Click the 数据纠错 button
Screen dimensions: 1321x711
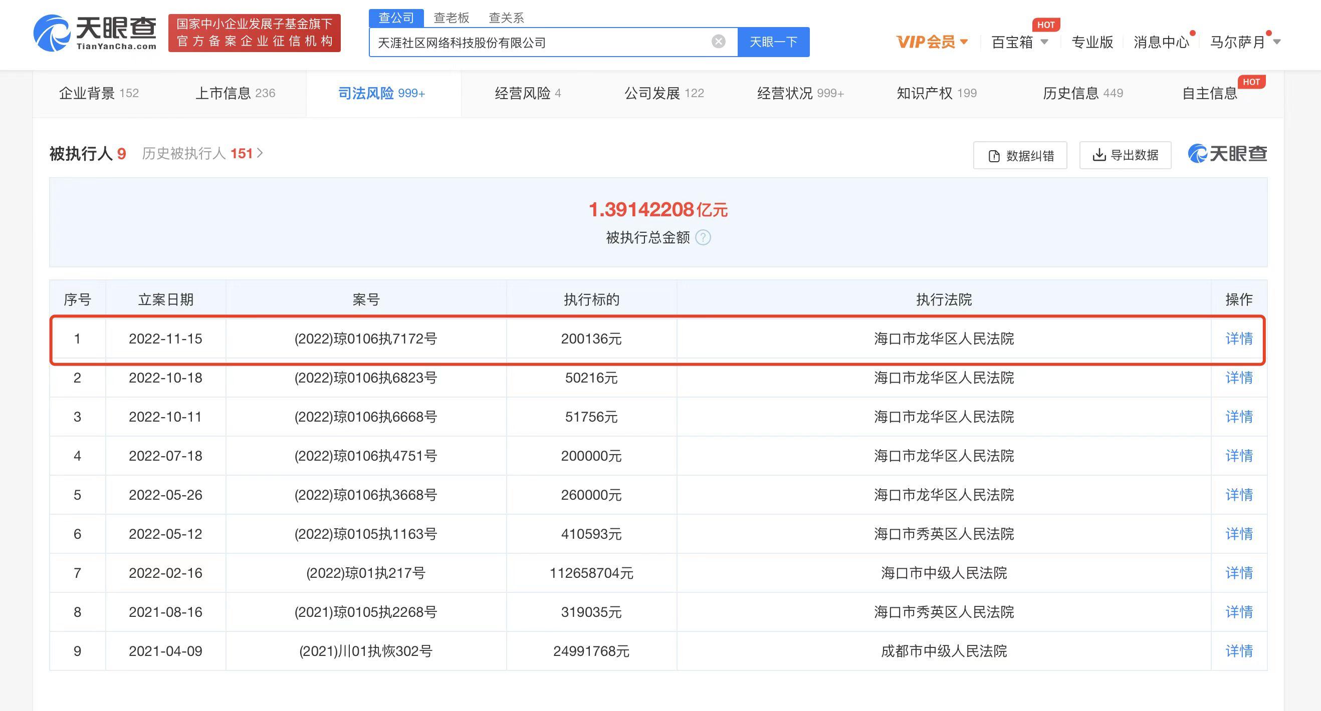coord(1020,155)
